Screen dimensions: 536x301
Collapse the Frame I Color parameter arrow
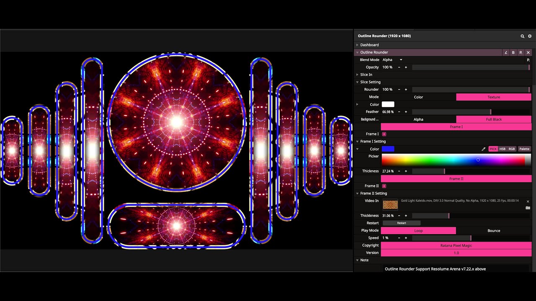coord(357,149)
